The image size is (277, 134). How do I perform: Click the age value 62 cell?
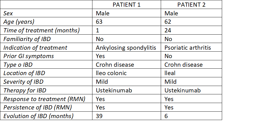168,22
